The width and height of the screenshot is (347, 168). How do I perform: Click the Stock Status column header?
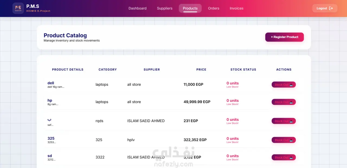point(243,69)
